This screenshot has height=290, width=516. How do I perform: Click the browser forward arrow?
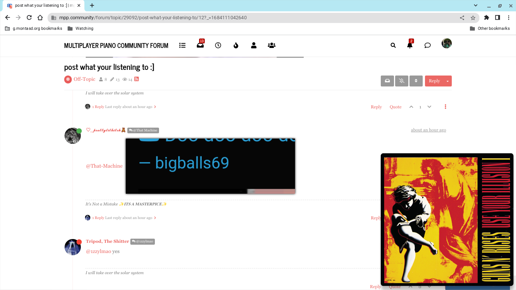pos(18,17)
